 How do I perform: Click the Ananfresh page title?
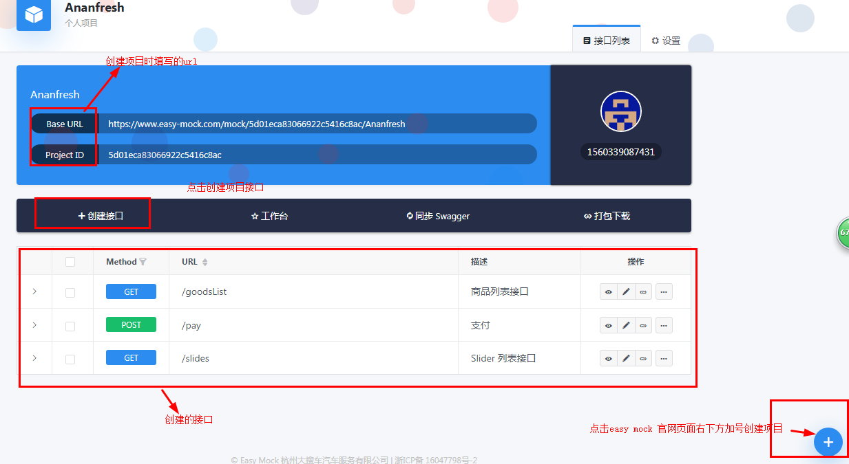pyautogui.click(x=94, y=8)
